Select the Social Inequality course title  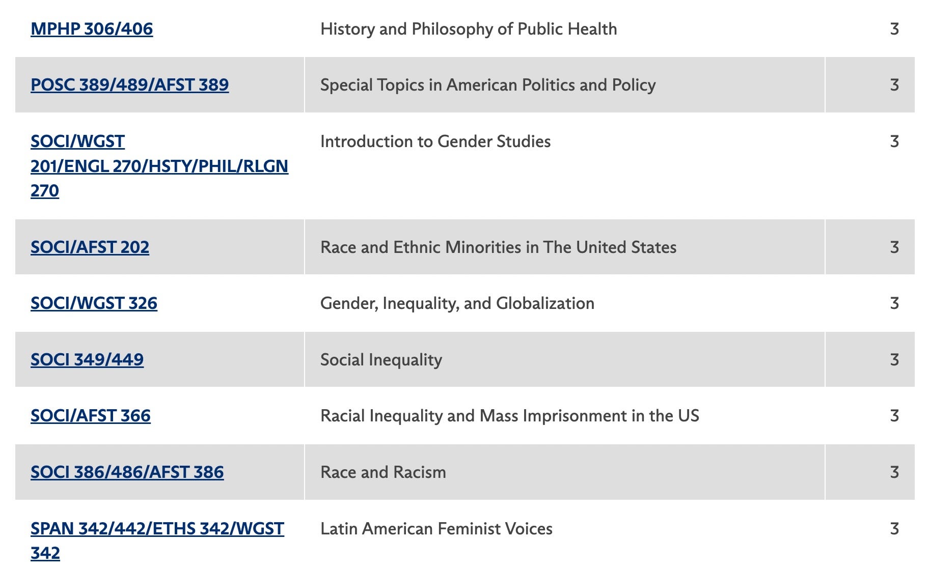coord(381,360)
